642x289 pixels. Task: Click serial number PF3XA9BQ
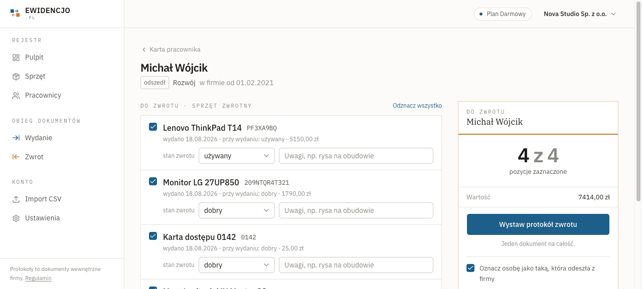(x=262, y=128)
